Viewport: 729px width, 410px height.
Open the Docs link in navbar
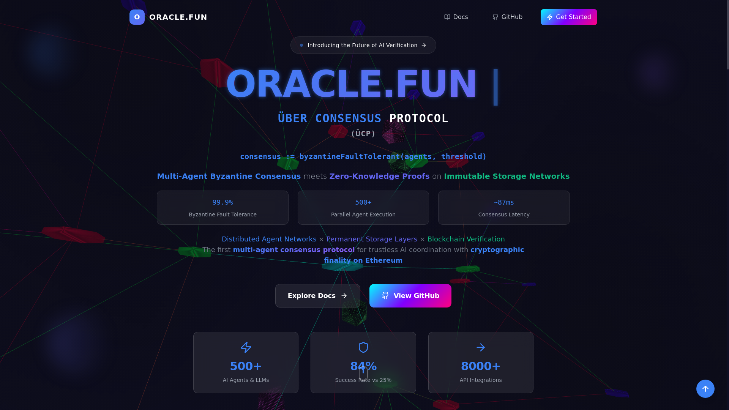456,17
